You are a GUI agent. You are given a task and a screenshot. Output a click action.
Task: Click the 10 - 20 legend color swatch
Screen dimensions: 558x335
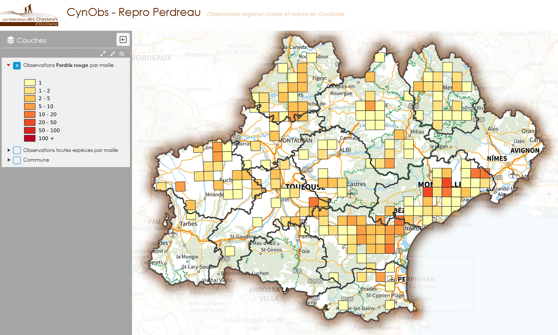click(30, 114)
